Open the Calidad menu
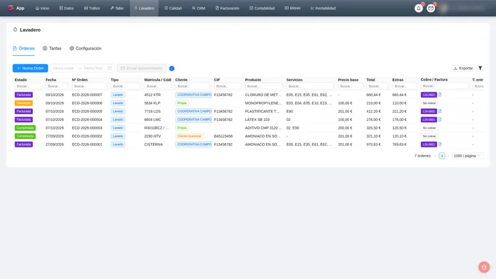 tap(173, 8)
